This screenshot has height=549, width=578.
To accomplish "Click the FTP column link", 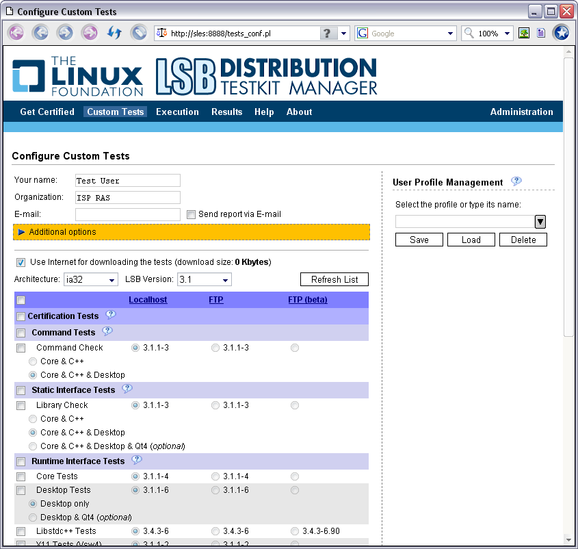I will tap(216, 300).
